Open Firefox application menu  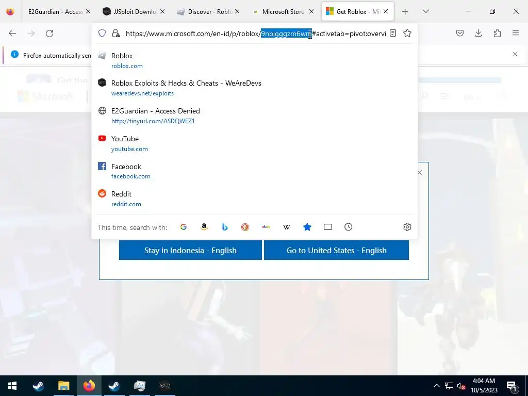516,33
